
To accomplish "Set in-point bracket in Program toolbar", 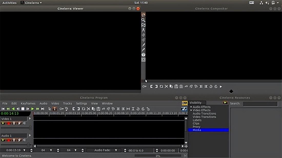I will pos(74,109).
